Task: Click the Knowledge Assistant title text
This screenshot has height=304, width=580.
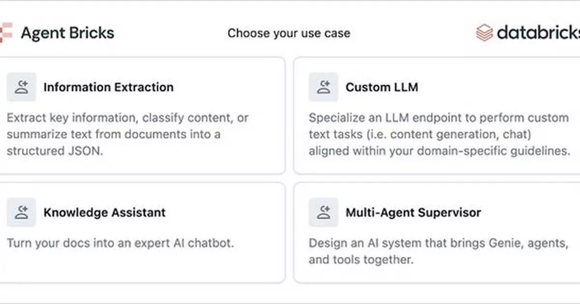Action: coord(104,212)
